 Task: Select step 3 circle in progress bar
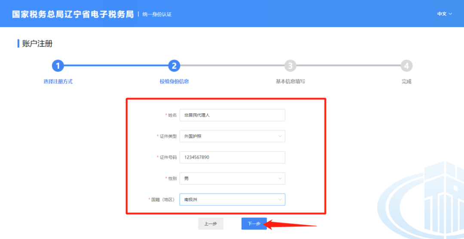[290, 66]
